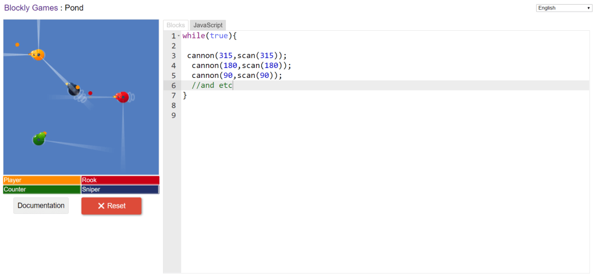Screen dimensions: 596x275
Task: Follow the Blockly Games link
Action: coord(30,8)
